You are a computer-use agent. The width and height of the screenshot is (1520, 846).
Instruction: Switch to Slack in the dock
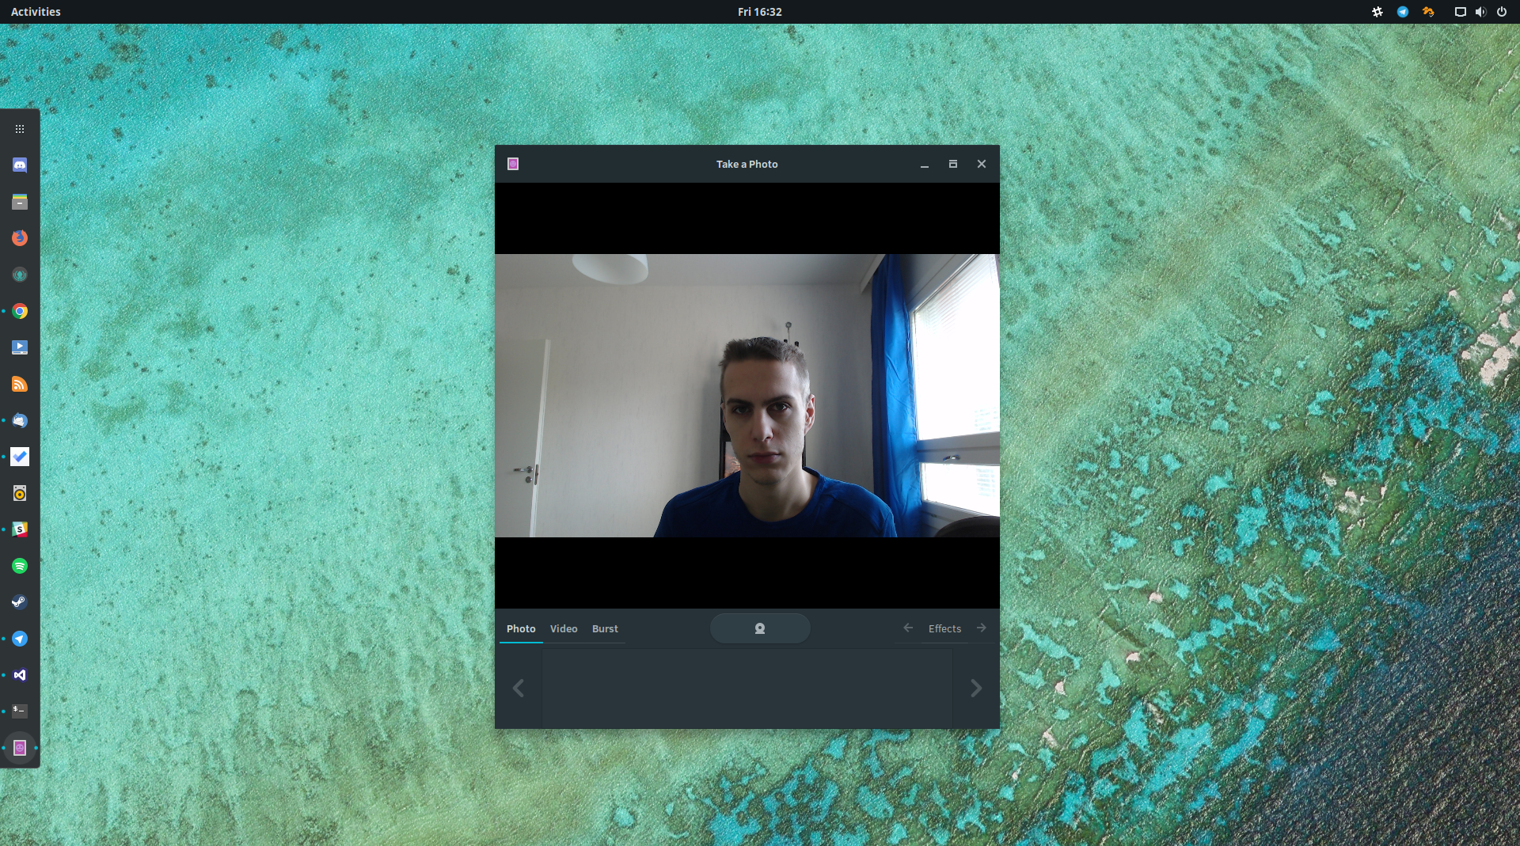point(20,529)
